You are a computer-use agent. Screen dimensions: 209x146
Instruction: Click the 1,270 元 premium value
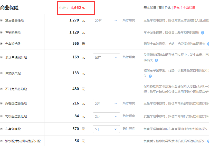click(77, 20)
